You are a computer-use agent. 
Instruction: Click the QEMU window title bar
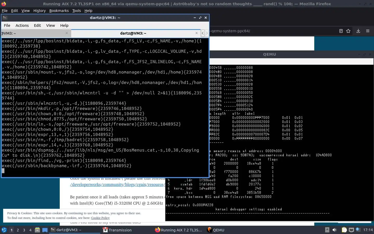[x=269, y=54]
